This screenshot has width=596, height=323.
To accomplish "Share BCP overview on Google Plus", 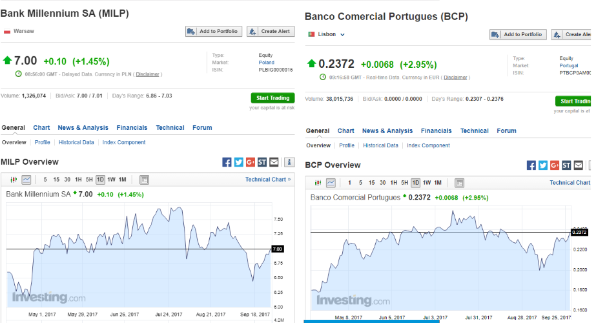I will pyautogui.click(x=555, y=165).
